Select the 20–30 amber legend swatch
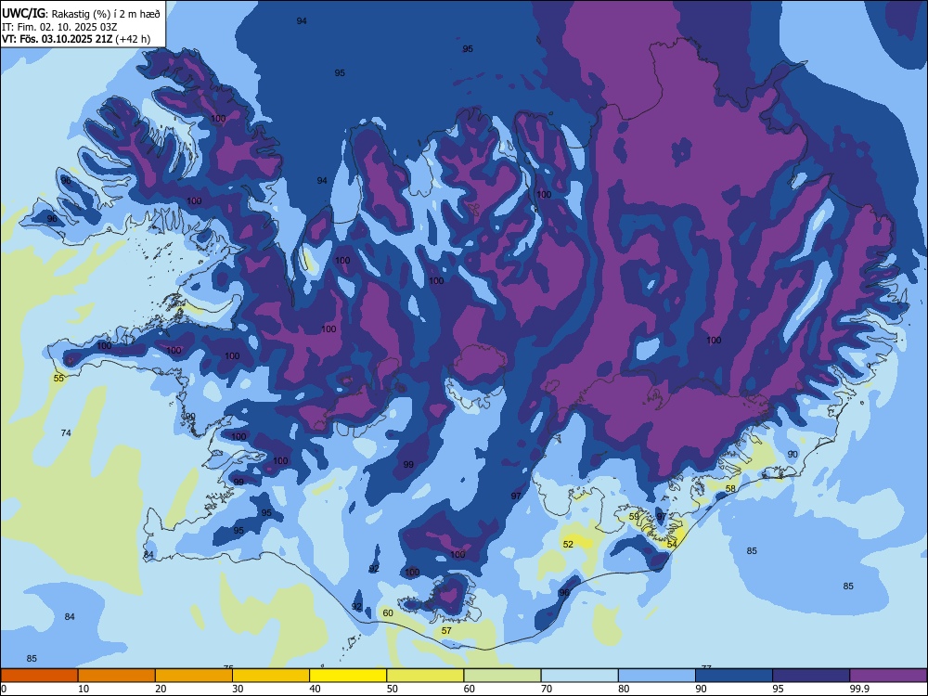The image size is (928, 696). 194,676
